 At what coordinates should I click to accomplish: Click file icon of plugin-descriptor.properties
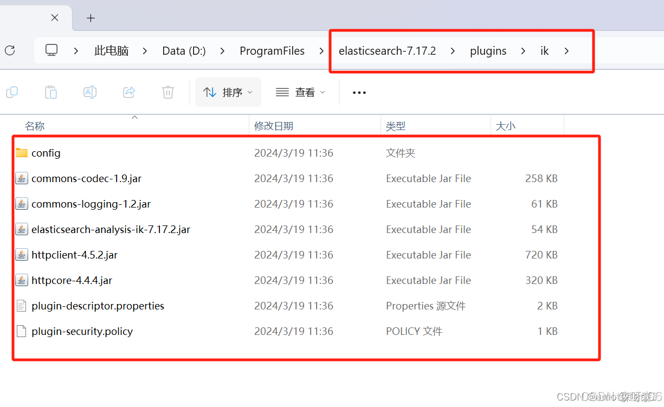point(22,306)
